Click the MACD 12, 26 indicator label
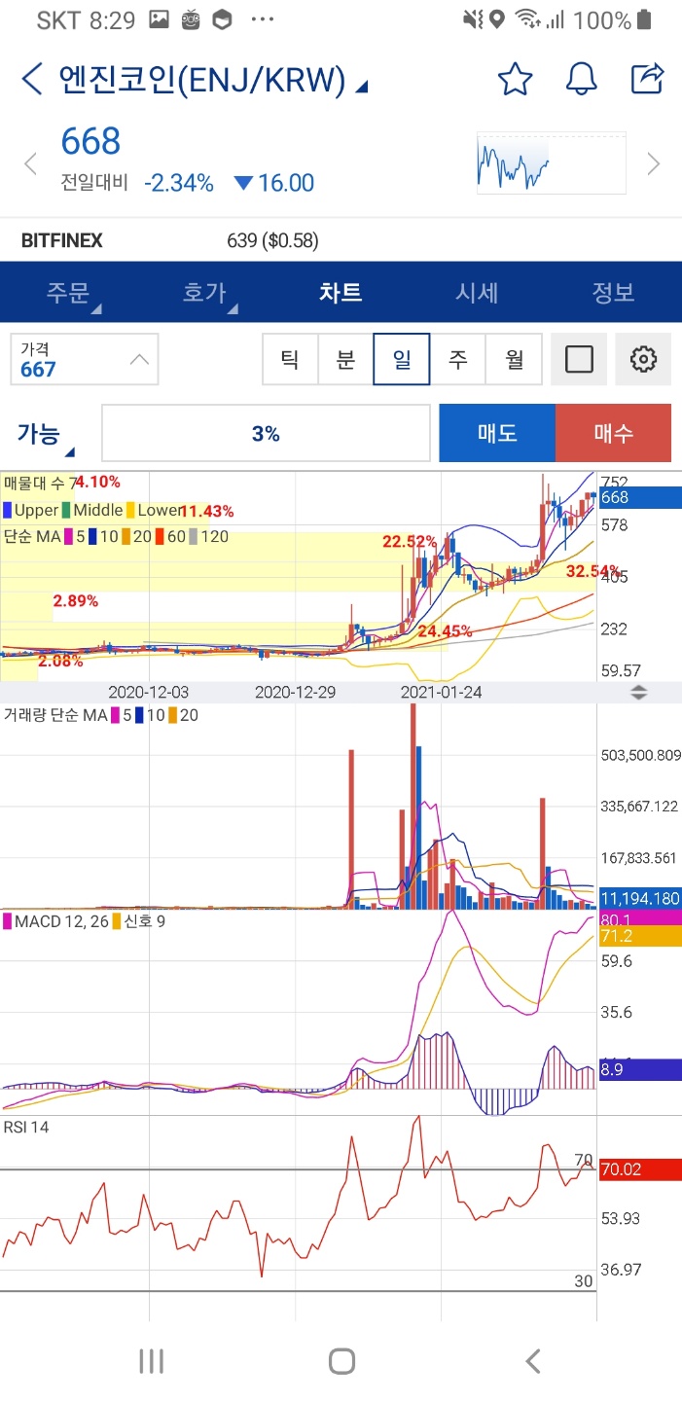This screenshot has height=1401, width=682. click(x=62, y=920)
